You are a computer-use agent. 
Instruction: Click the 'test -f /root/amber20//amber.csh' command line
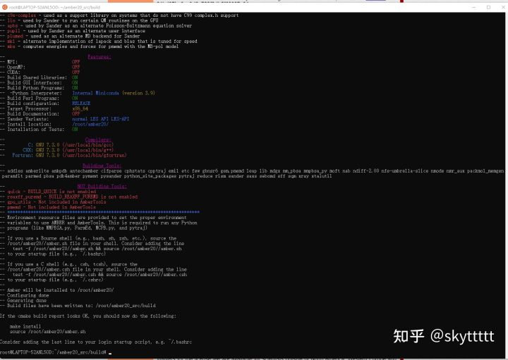click(99, 274)
